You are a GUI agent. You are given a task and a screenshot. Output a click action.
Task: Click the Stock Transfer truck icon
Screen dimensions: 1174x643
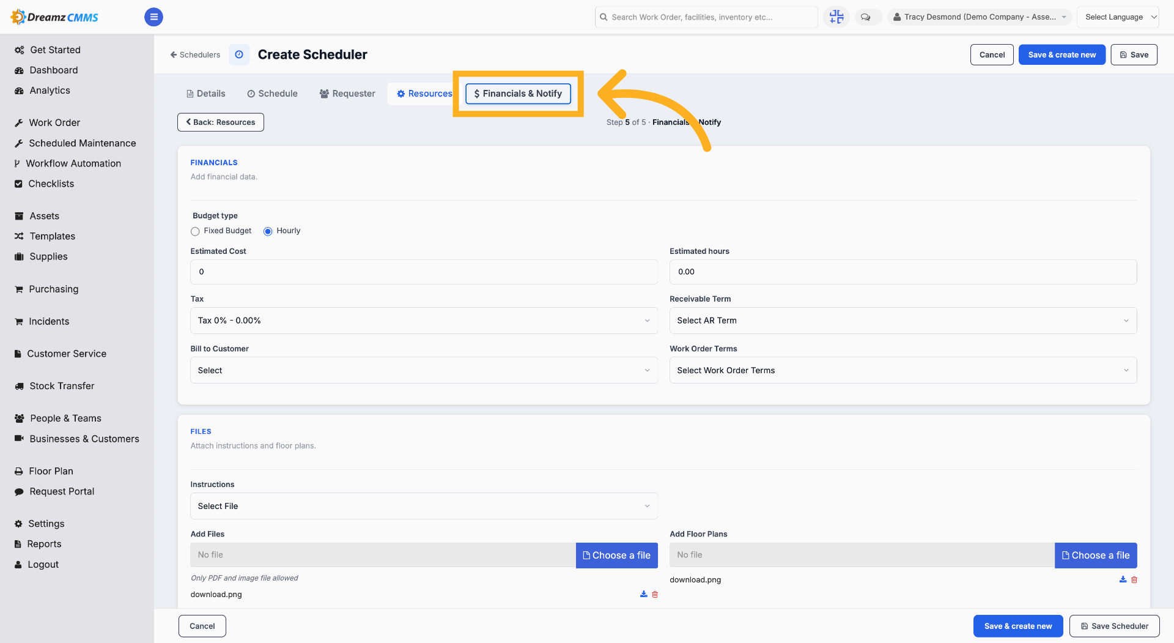click(19, 386)
